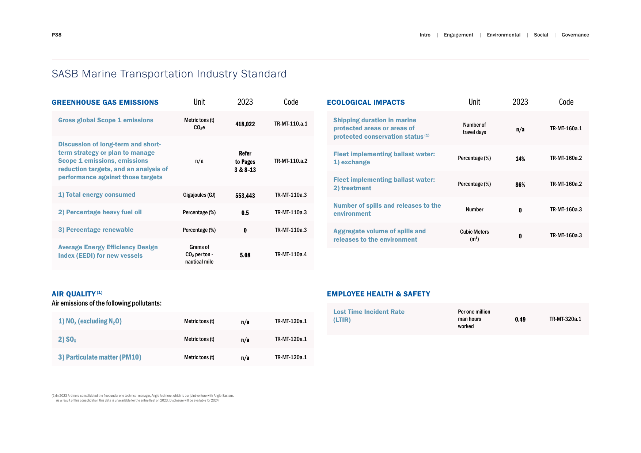Click the Refer to Pages 3 & 8–13 cell
The image size is (641, 453).
pos(245,162)
